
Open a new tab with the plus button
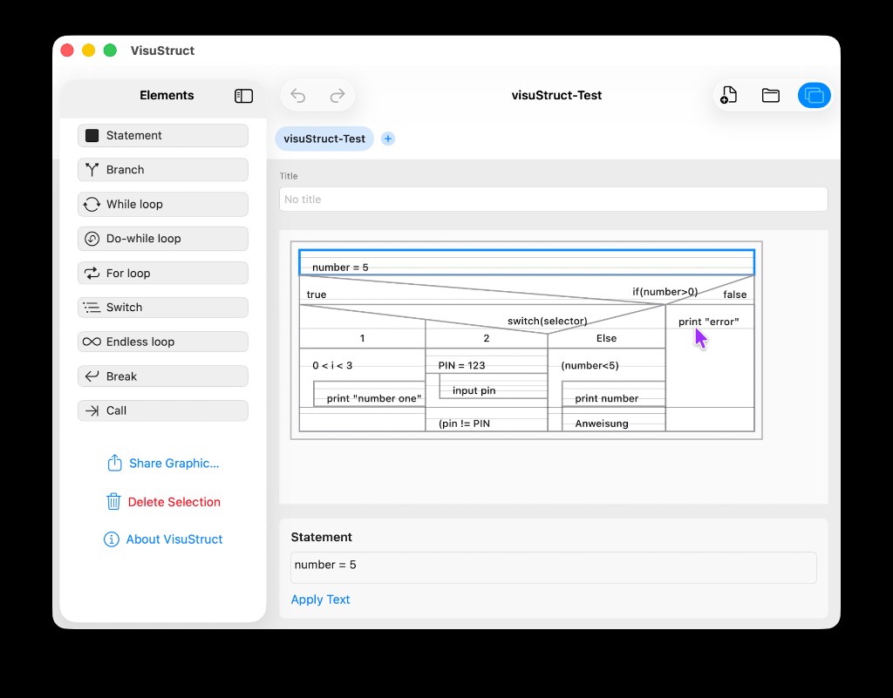pos(387,139)
